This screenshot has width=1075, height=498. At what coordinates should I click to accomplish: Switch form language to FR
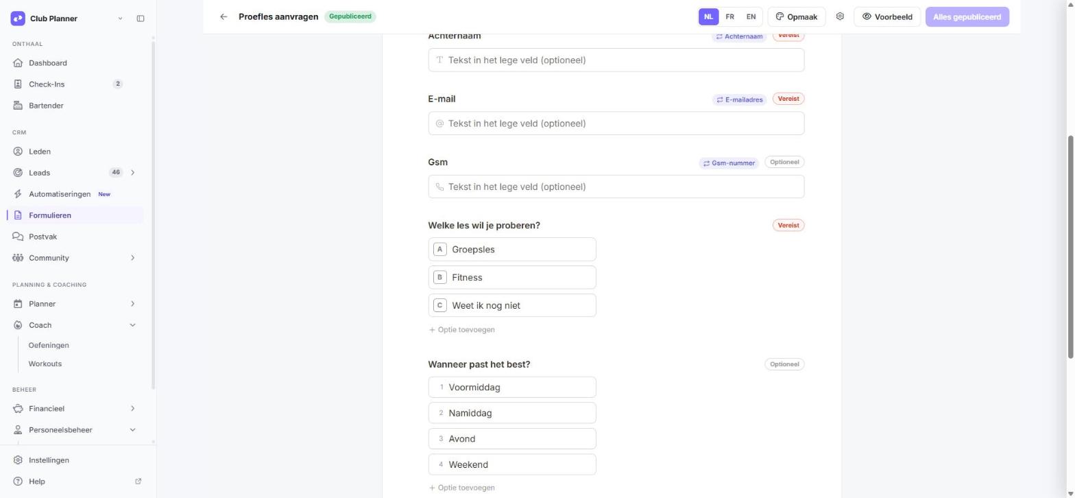click(729, 16)
